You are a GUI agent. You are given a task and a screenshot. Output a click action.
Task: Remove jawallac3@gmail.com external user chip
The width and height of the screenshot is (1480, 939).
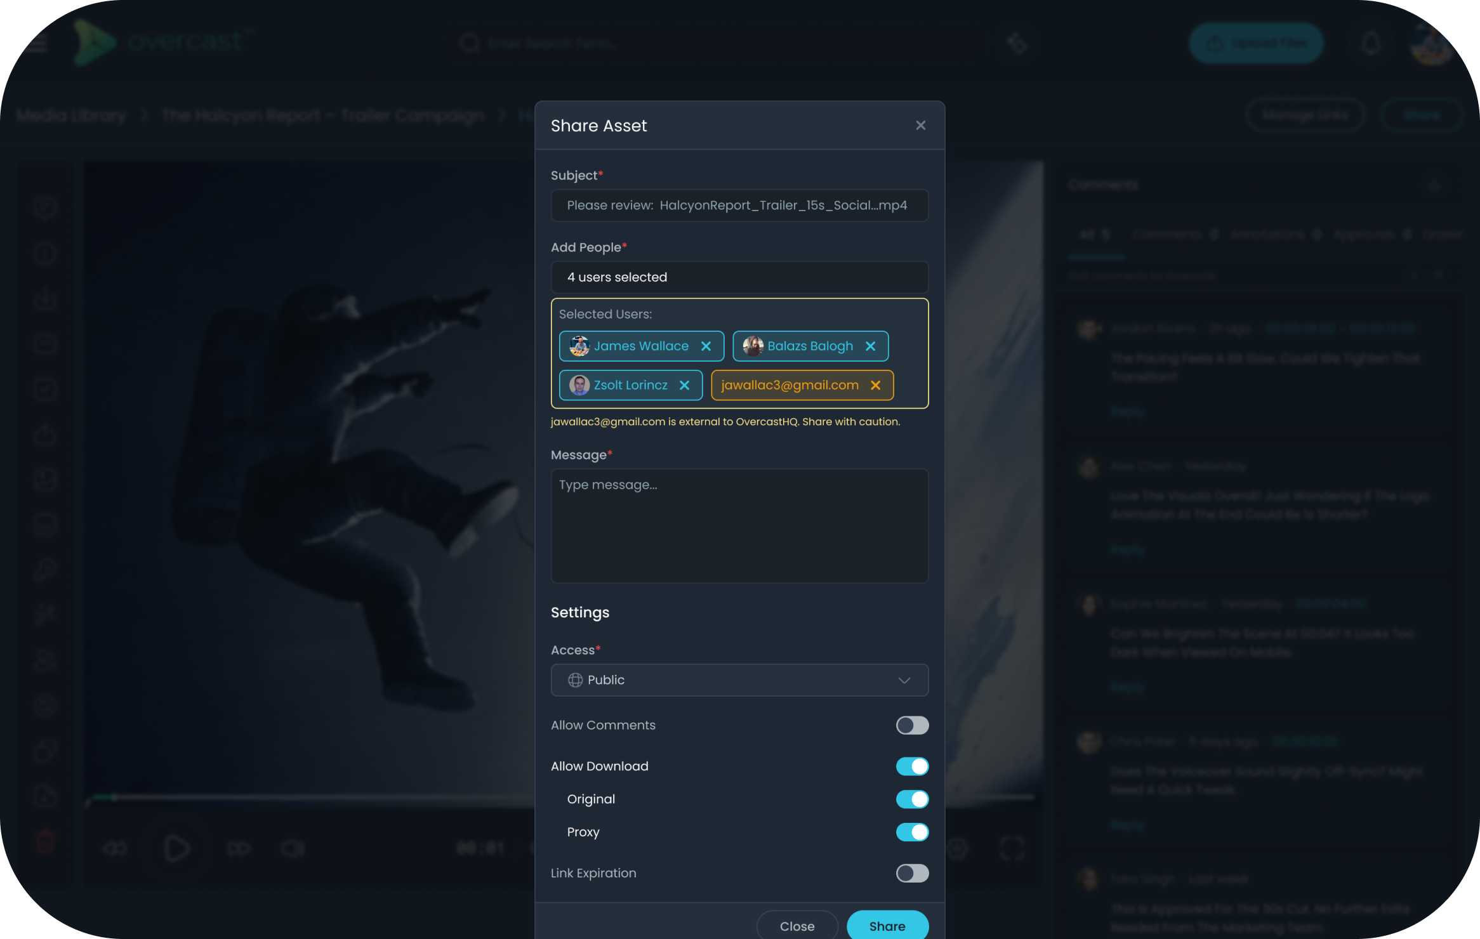875,386
